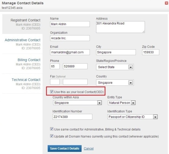
Task: Click into the Email field
Action: (70, 52)
